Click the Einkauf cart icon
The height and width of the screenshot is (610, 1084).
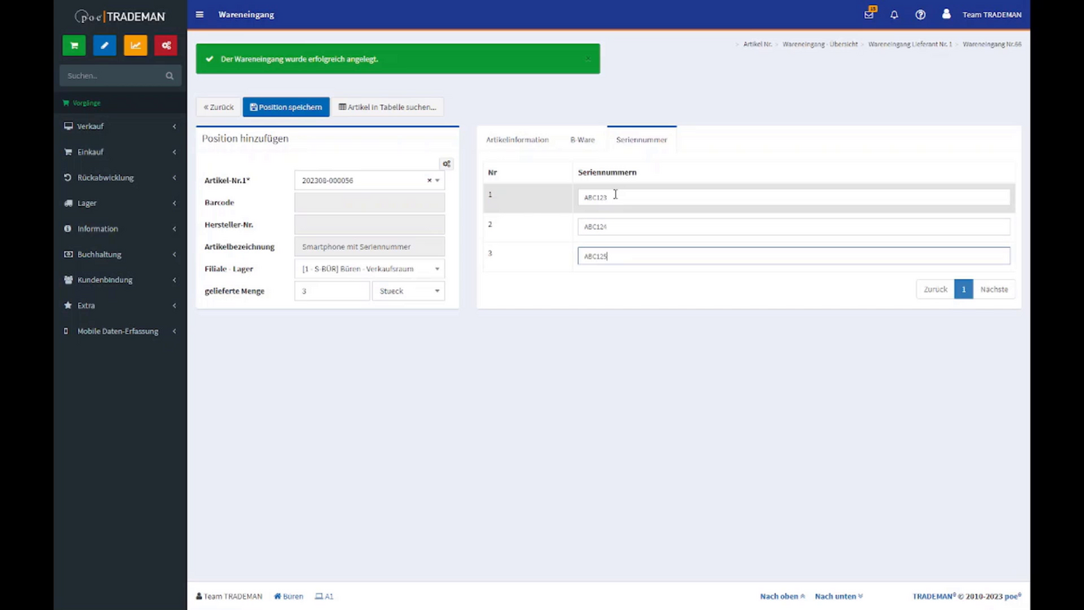[x=68, y=152]
